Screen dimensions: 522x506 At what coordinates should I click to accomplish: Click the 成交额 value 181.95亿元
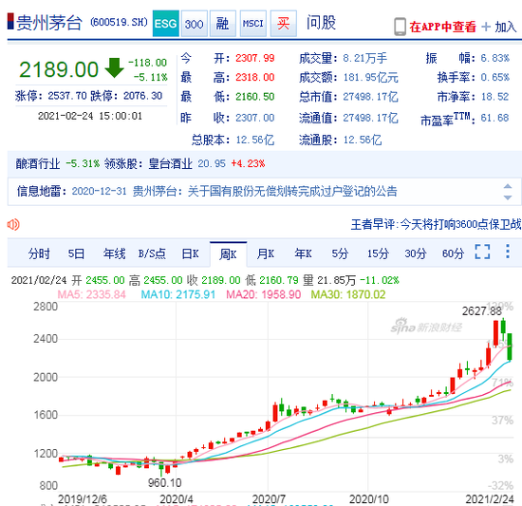pos(370,78)
